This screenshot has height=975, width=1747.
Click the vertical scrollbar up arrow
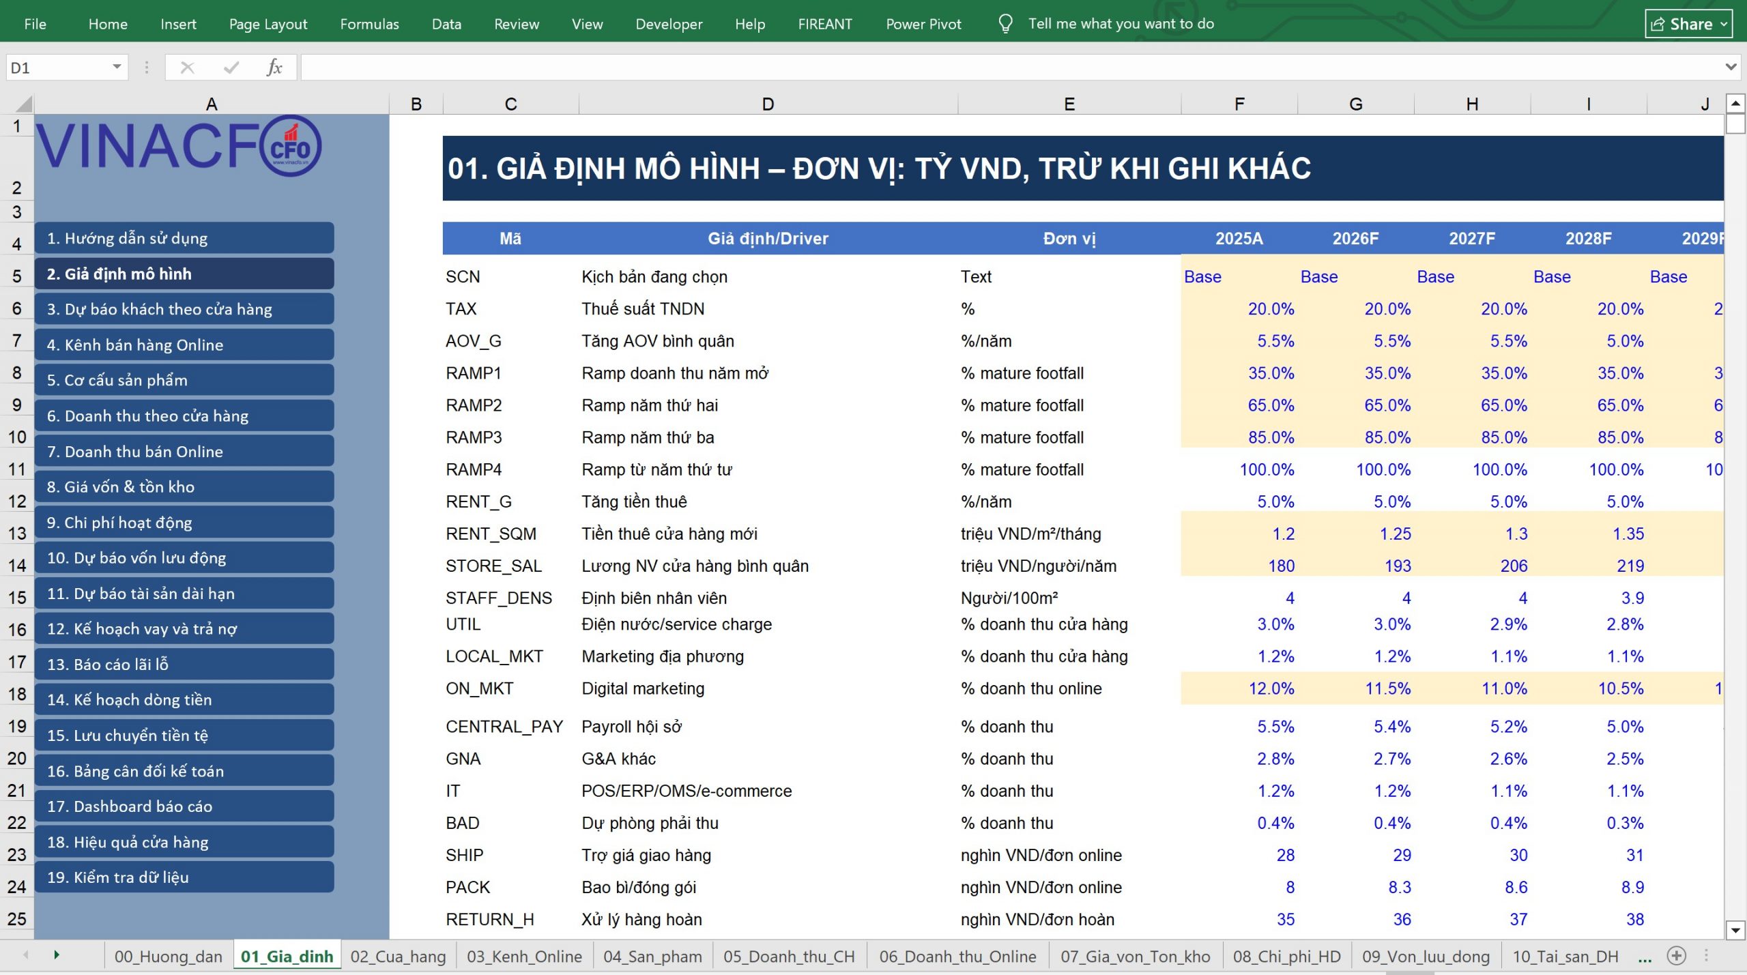1735,104
